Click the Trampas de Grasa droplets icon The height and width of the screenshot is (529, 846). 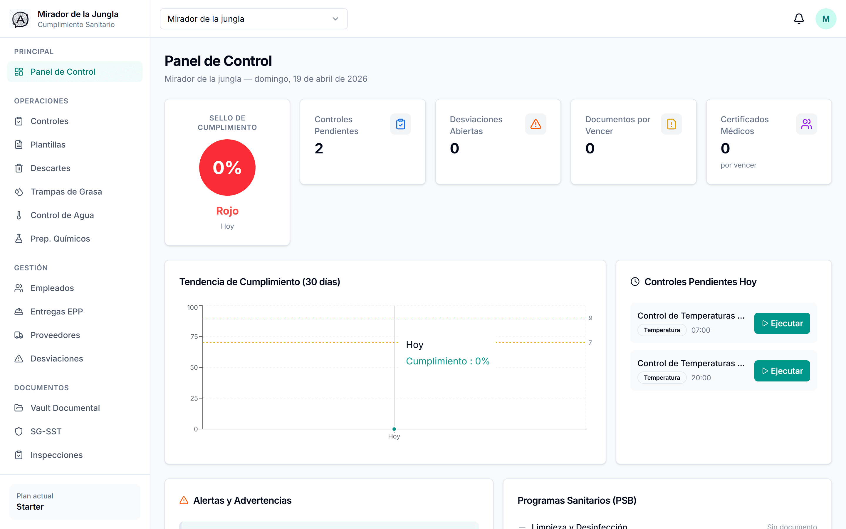coord(19,192)
